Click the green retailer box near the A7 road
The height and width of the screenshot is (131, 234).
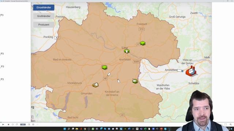tap(143, 43)
